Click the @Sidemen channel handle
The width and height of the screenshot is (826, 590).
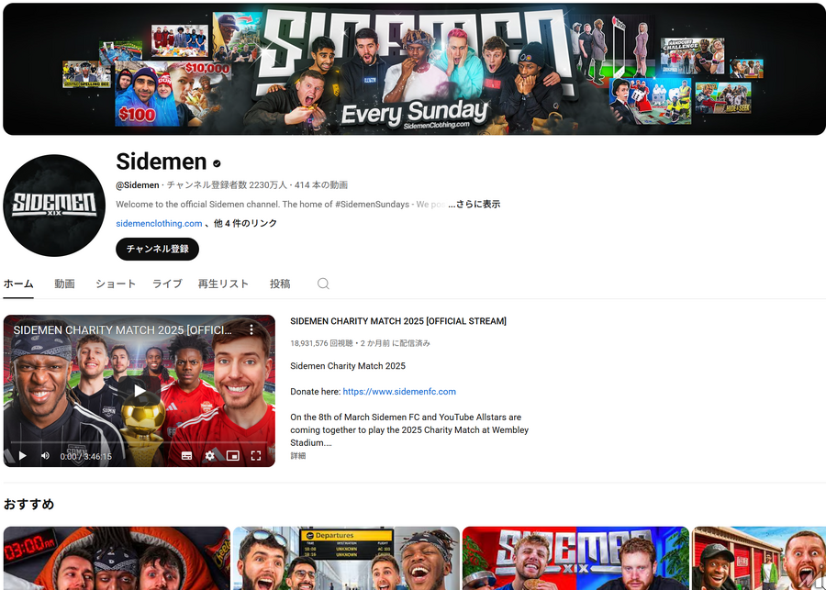[x=138, y=185]
